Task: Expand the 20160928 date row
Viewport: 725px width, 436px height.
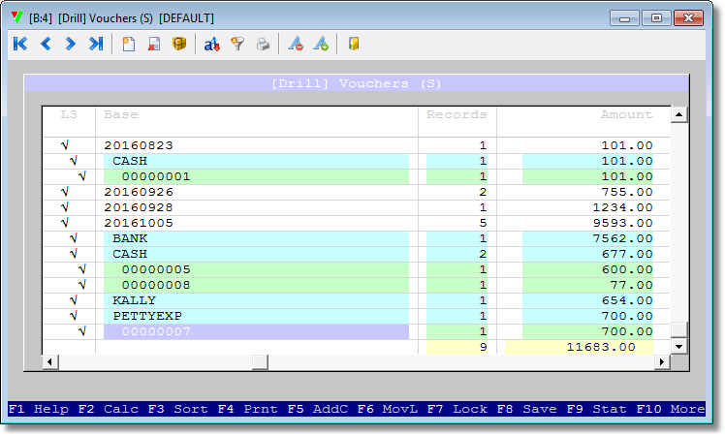Action: [x=356, y=207]
